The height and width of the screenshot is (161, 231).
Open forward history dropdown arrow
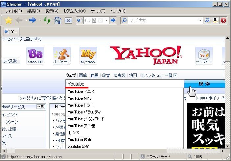click(40, 20)
